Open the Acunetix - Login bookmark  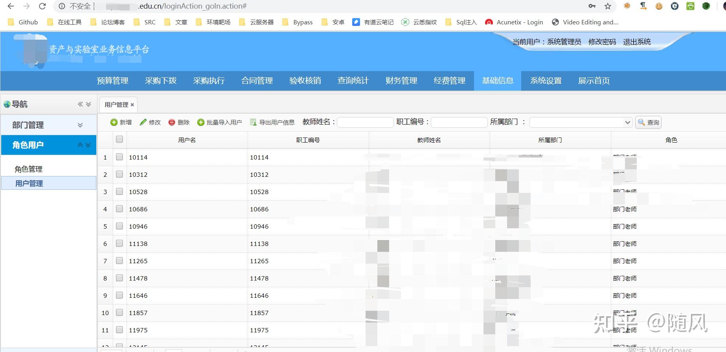pos(514,22)
